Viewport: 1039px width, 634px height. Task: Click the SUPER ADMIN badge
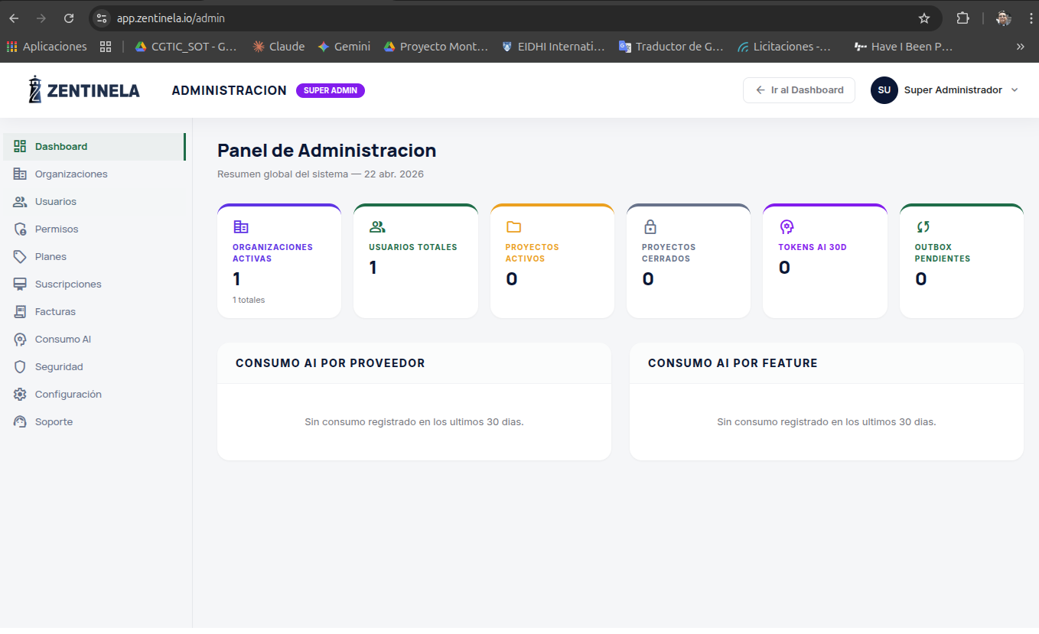(x=331, y=90)
